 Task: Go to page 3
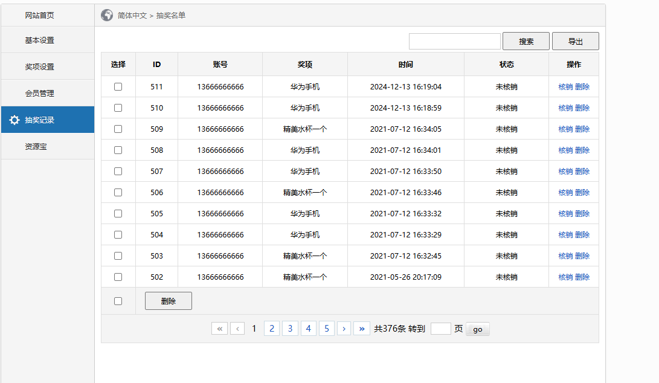pos(290,329)
